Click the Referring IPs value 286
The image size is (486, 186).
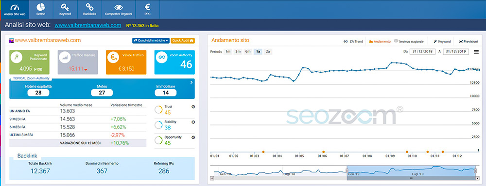tap(164, 171)
